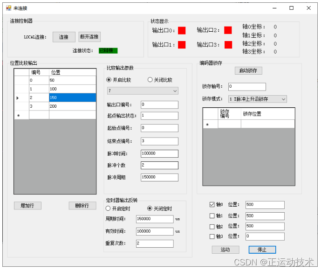The height and width of the screenshot is (271, 321).
Task: Select the 开启比较 radio button
Action: pos(109,80)
